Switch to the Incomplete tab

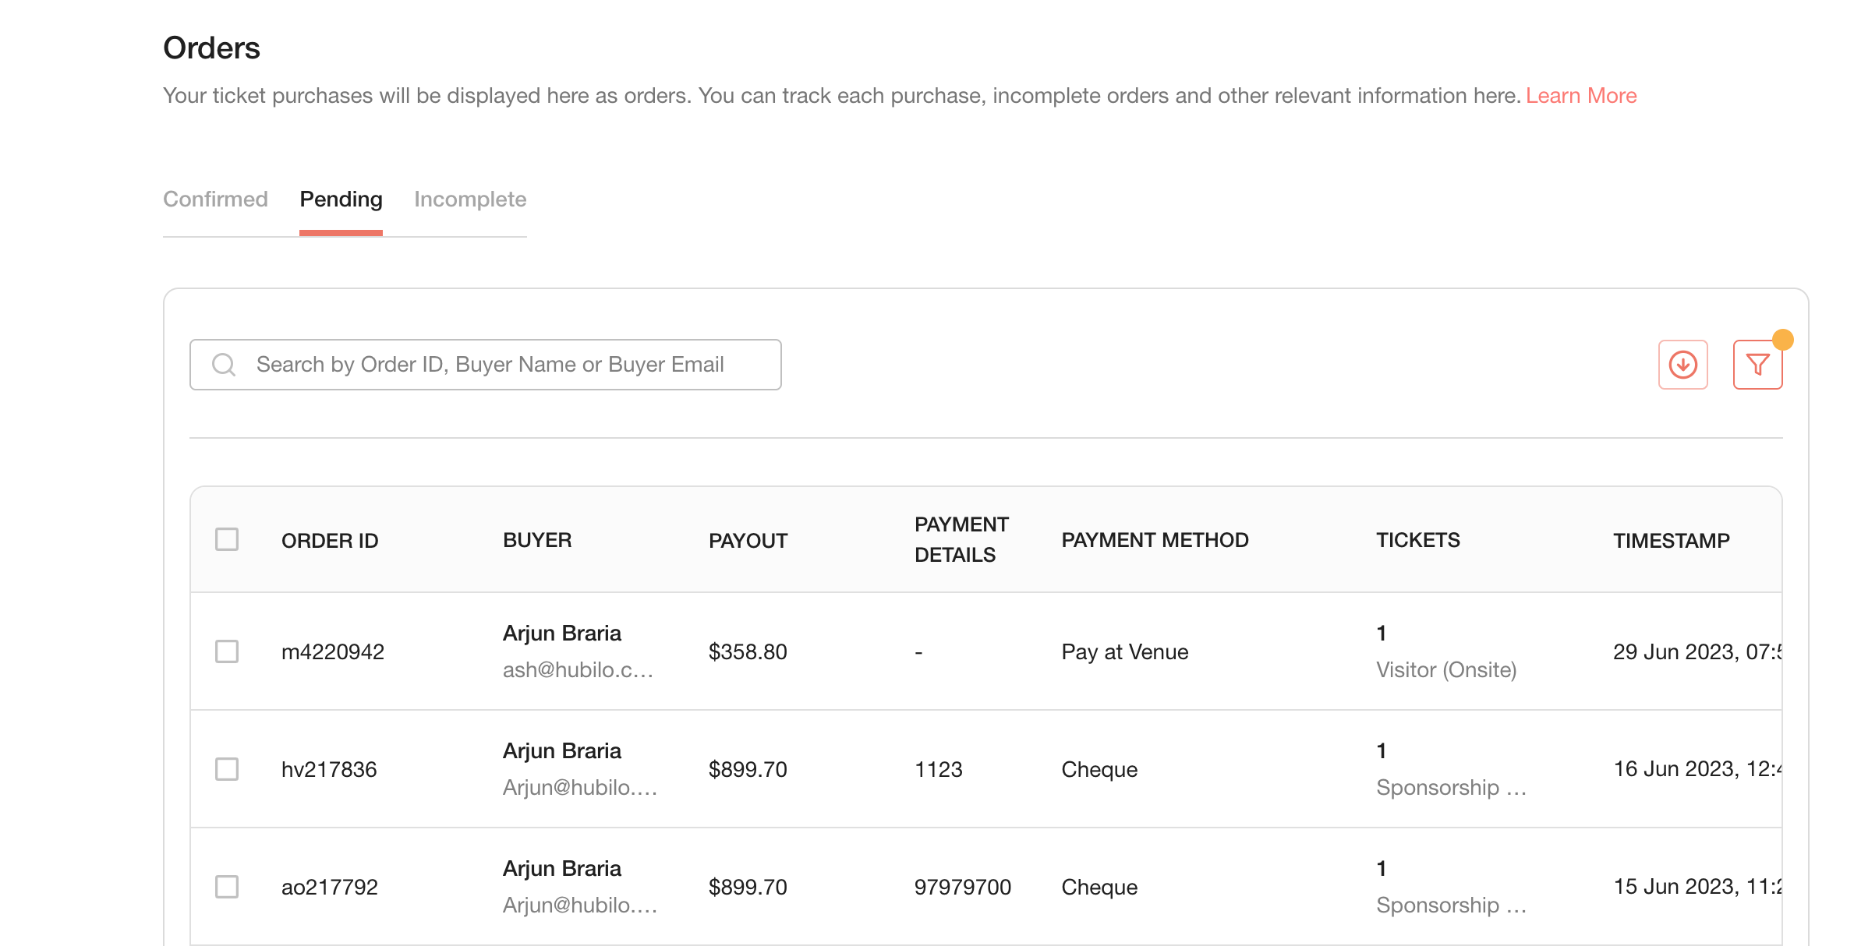(470, 199)
